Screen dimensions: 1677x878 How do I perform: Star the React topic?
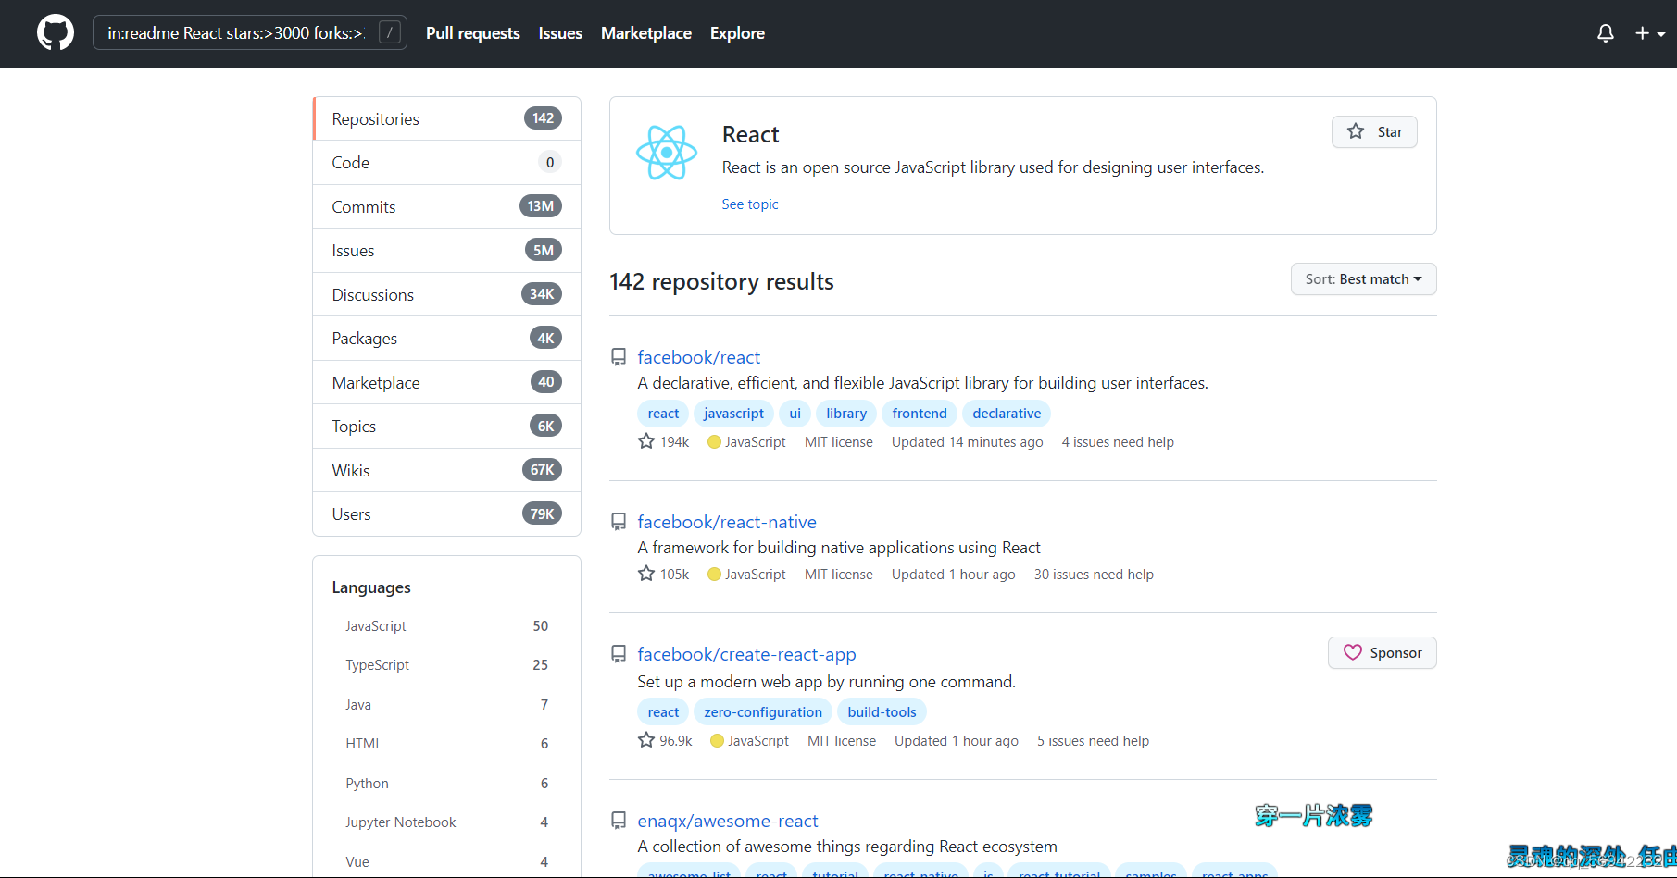[x=1374, y=131]
